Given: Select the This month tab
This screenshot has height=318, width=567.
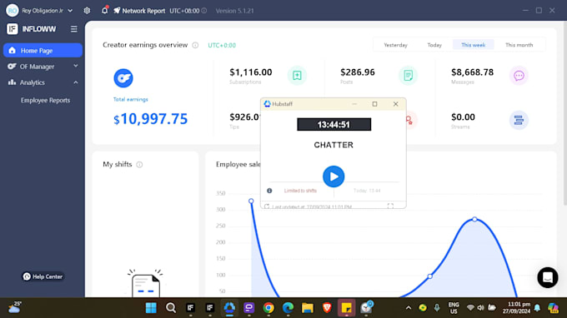Looking at the screenshot, I should pyautogui.click(x=519, y=45).
